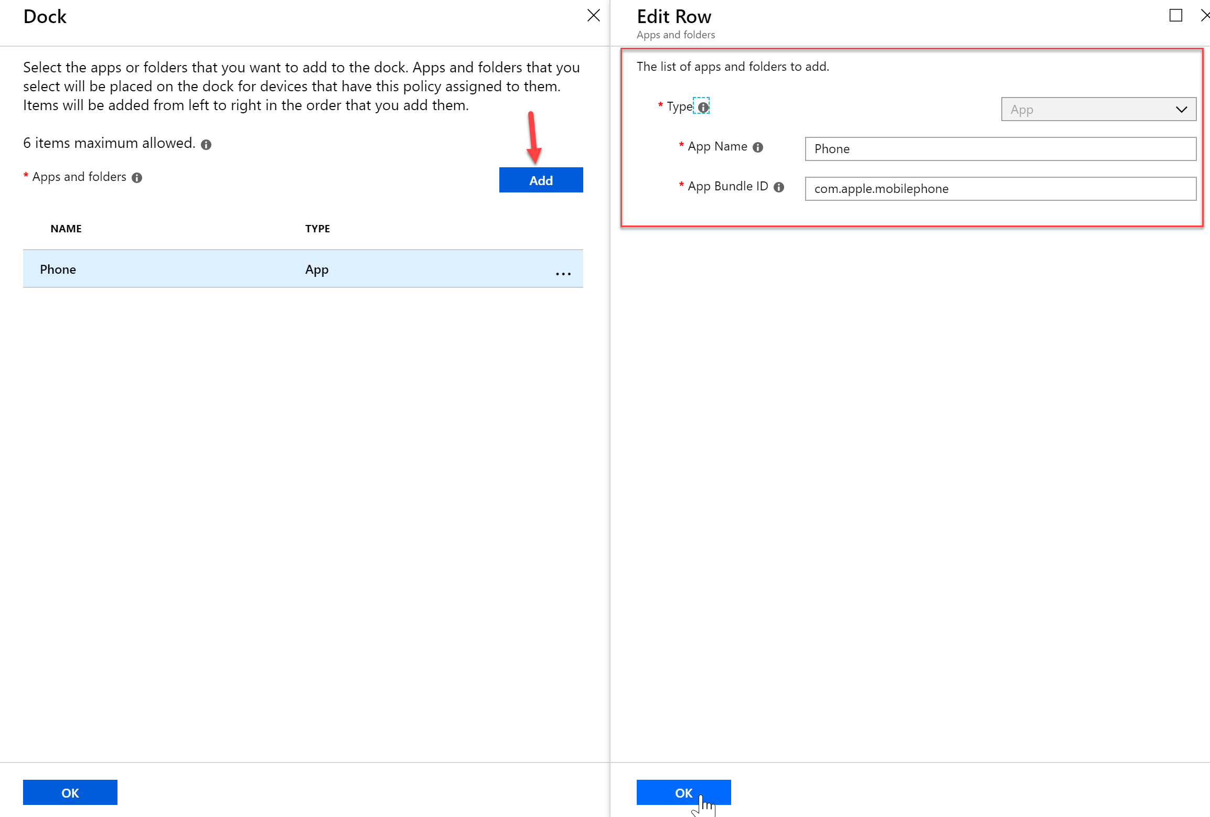Click the App Name field containing Phone

click(x=1000, y=149)
